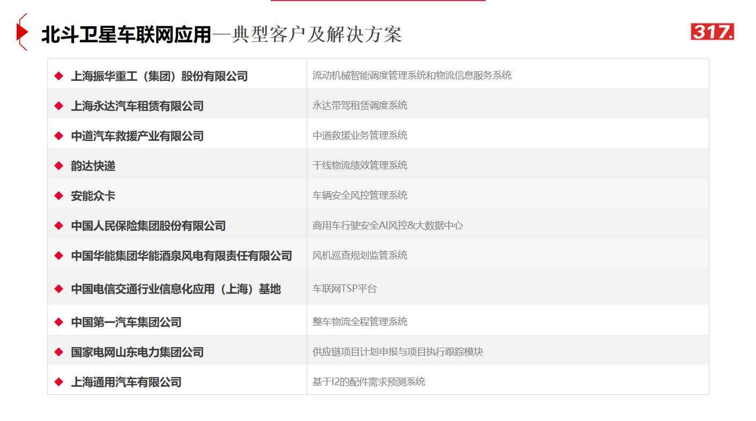Click the red arrow marker beside the title

tap(22, 33)
